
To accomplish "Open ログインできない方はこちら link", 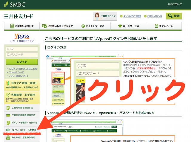I will (23, 69).
